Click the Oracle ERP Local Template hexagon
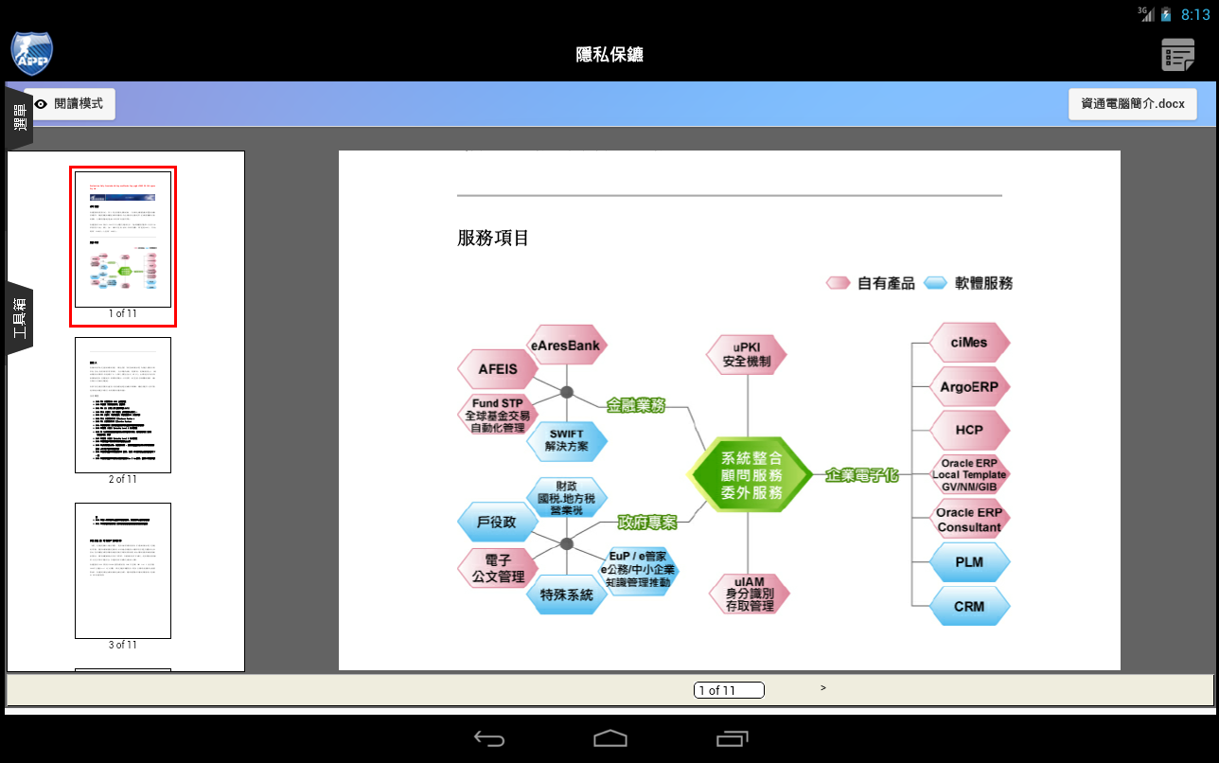Viewport: 1219px width, 763px height. coord(969,474)
